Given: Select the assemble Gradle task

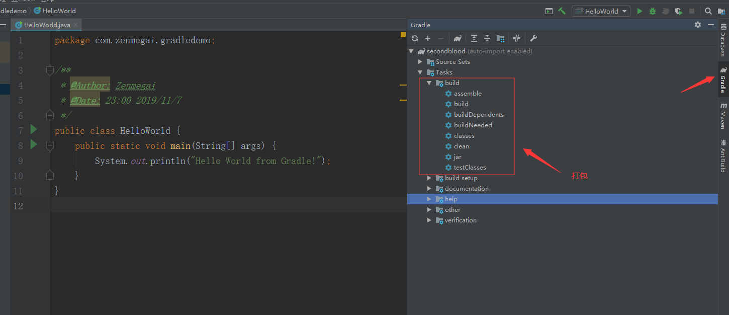Looking at the screenshot, I should click(468, 94).
